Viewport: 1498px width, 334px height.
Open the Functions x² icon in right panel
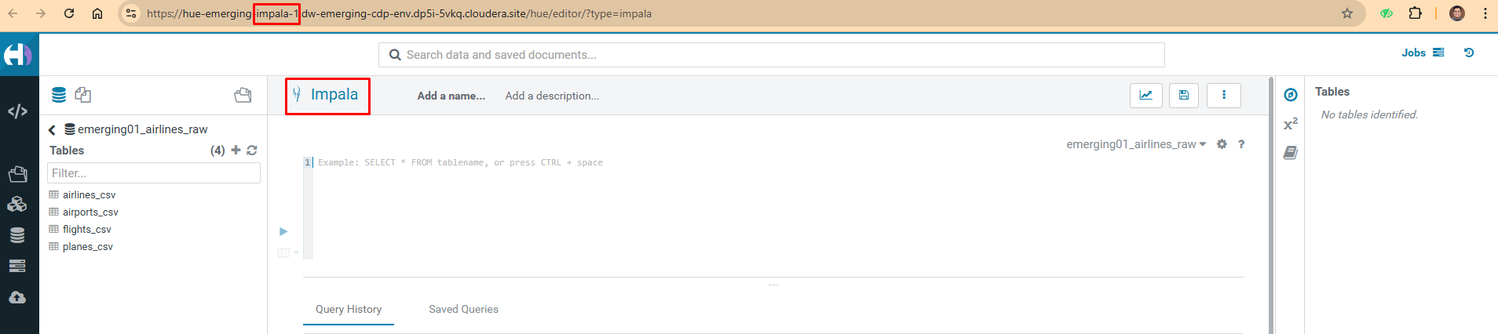(1291, 124)
